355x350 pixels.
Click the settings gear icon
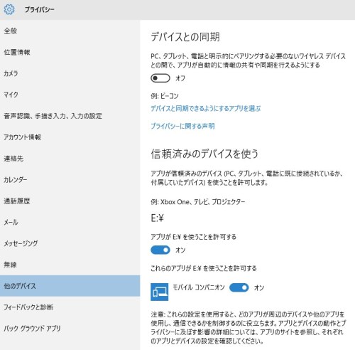click(x=9, y=9)
